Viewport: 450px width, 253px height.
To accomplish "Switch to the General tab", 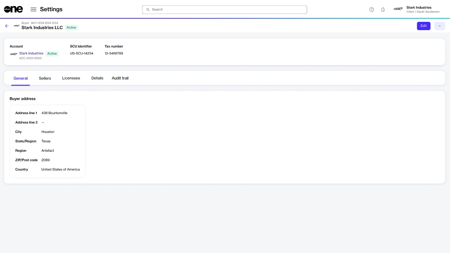I will (x=21, y=78).
